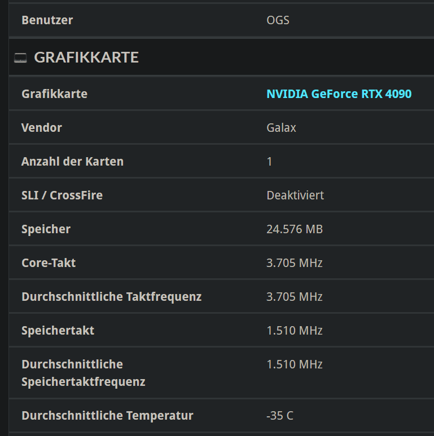Click the Durchschnittliche Taktfrequenz label
Screen dimensions: 434x436
111,297
